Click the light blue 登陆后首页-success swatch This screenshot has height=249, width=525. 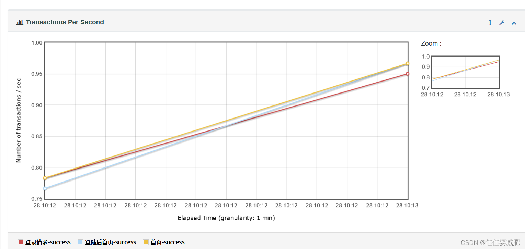point(81,242)
